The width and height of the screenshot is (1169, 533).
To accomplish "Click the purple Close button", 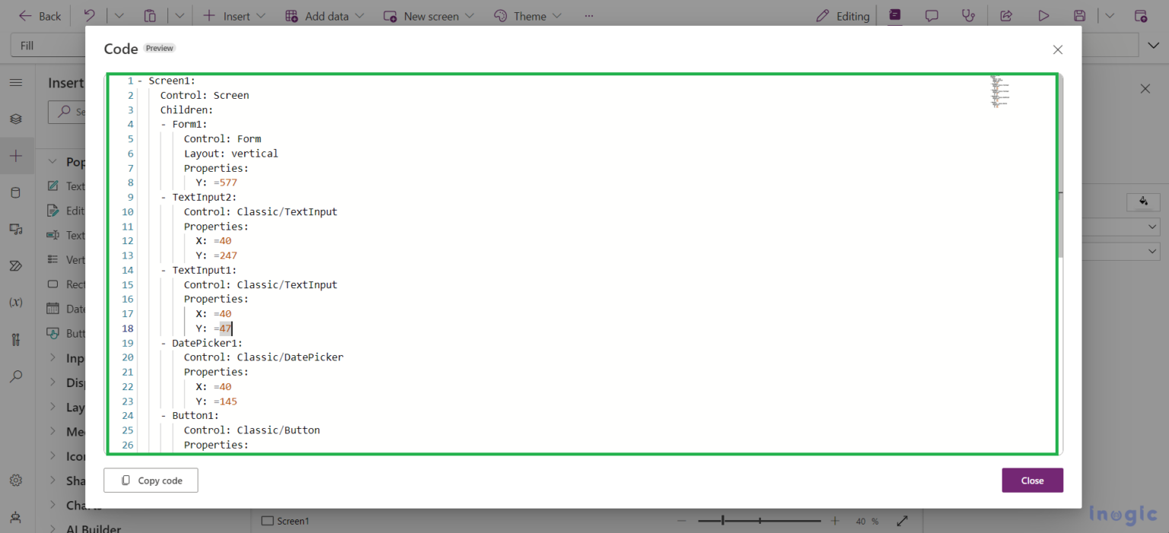I will (1032, 481).
